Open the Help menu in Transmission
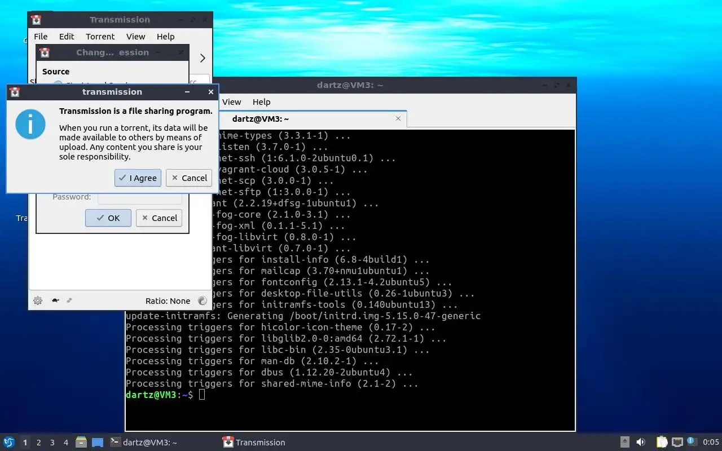Viewport: 722px width, 451px height. point(165,36)
